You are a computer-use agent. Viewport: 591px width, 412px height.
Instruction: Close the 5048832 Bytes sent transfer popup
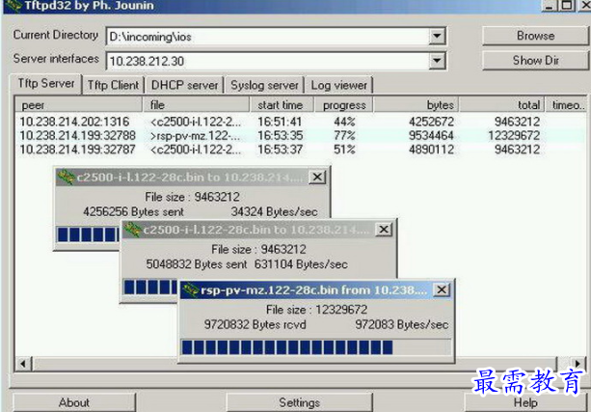tap(384, 229)
